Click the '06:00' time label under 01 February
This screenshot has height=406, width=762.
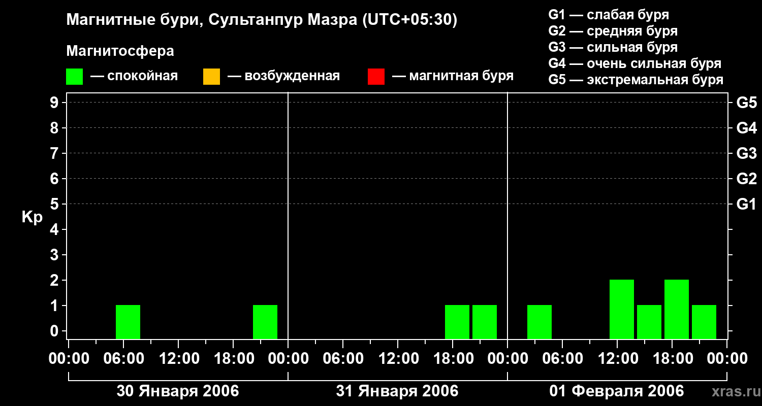pos(562,359)
